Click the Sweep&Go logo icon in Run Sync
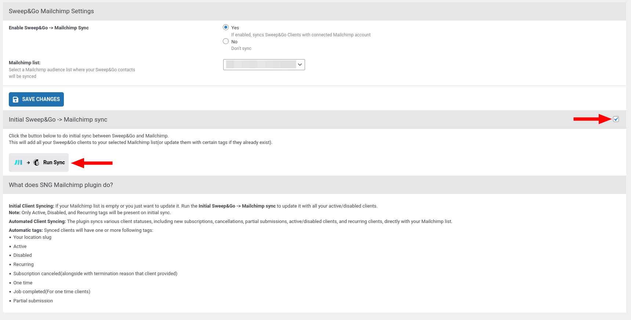 (18, 162)
